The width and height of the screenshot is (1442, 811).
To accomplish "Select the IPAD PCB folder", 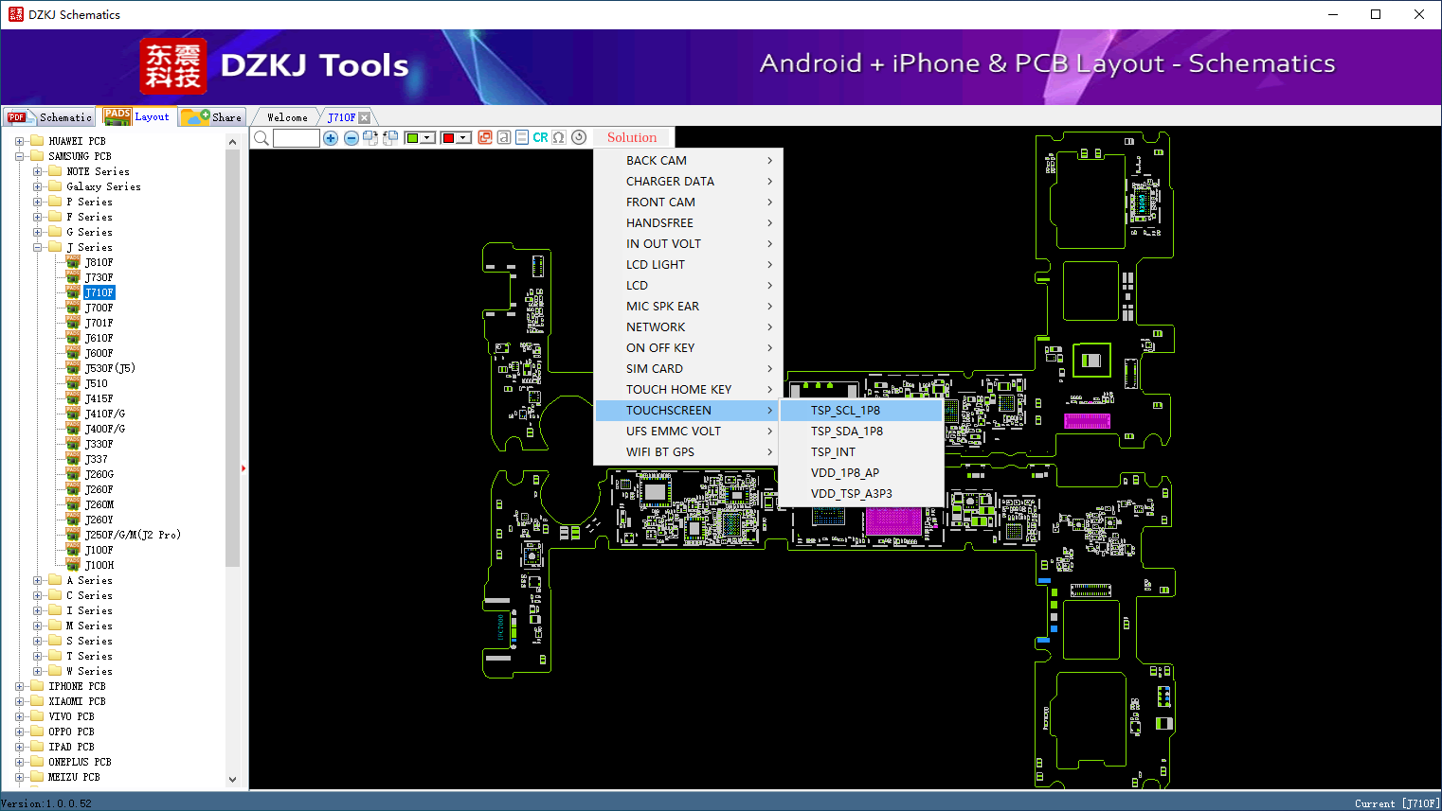I will click(x=71, y=747).
